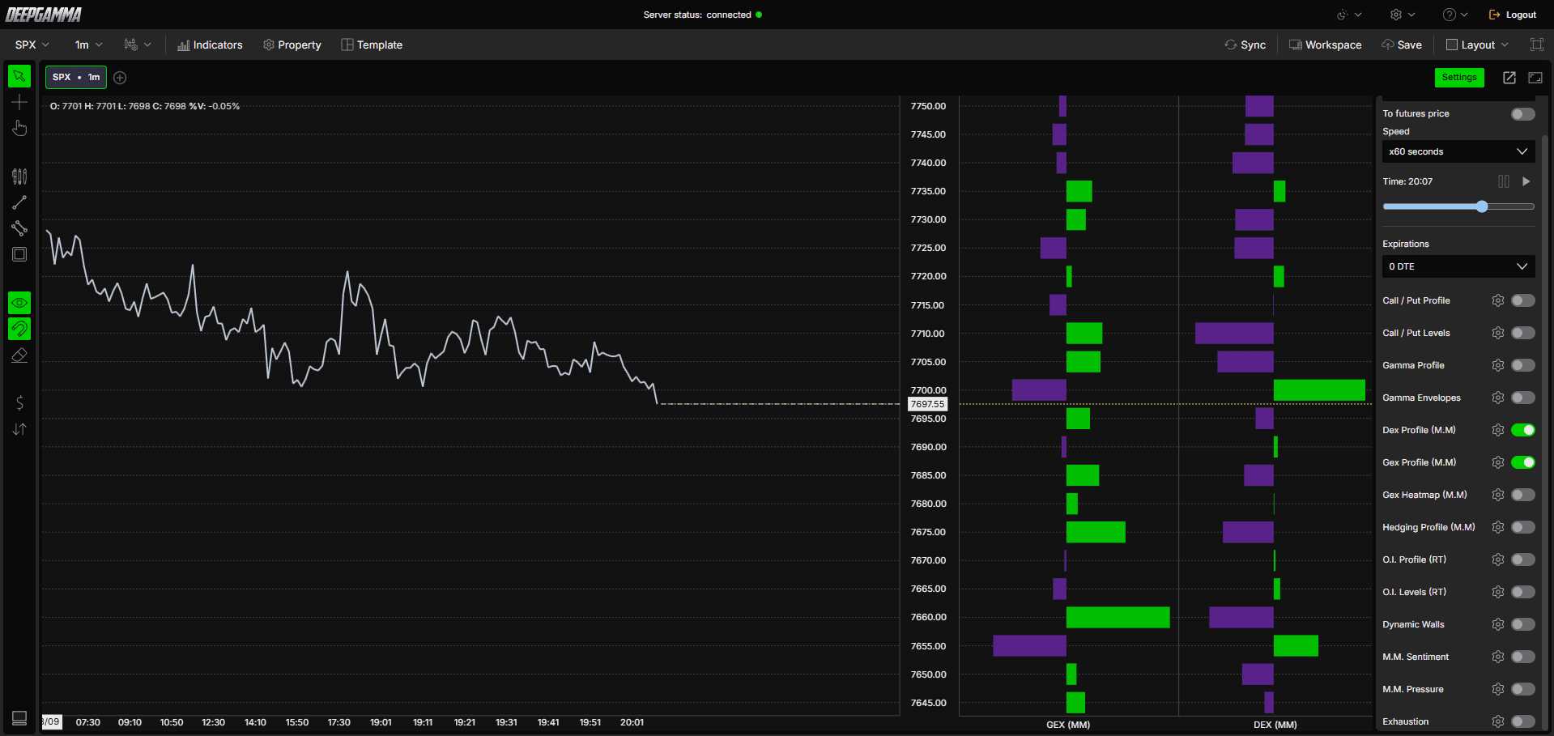Click the time replay slider handle
This screenshot has width=1554, height=736.
[x=1482, y=206]
